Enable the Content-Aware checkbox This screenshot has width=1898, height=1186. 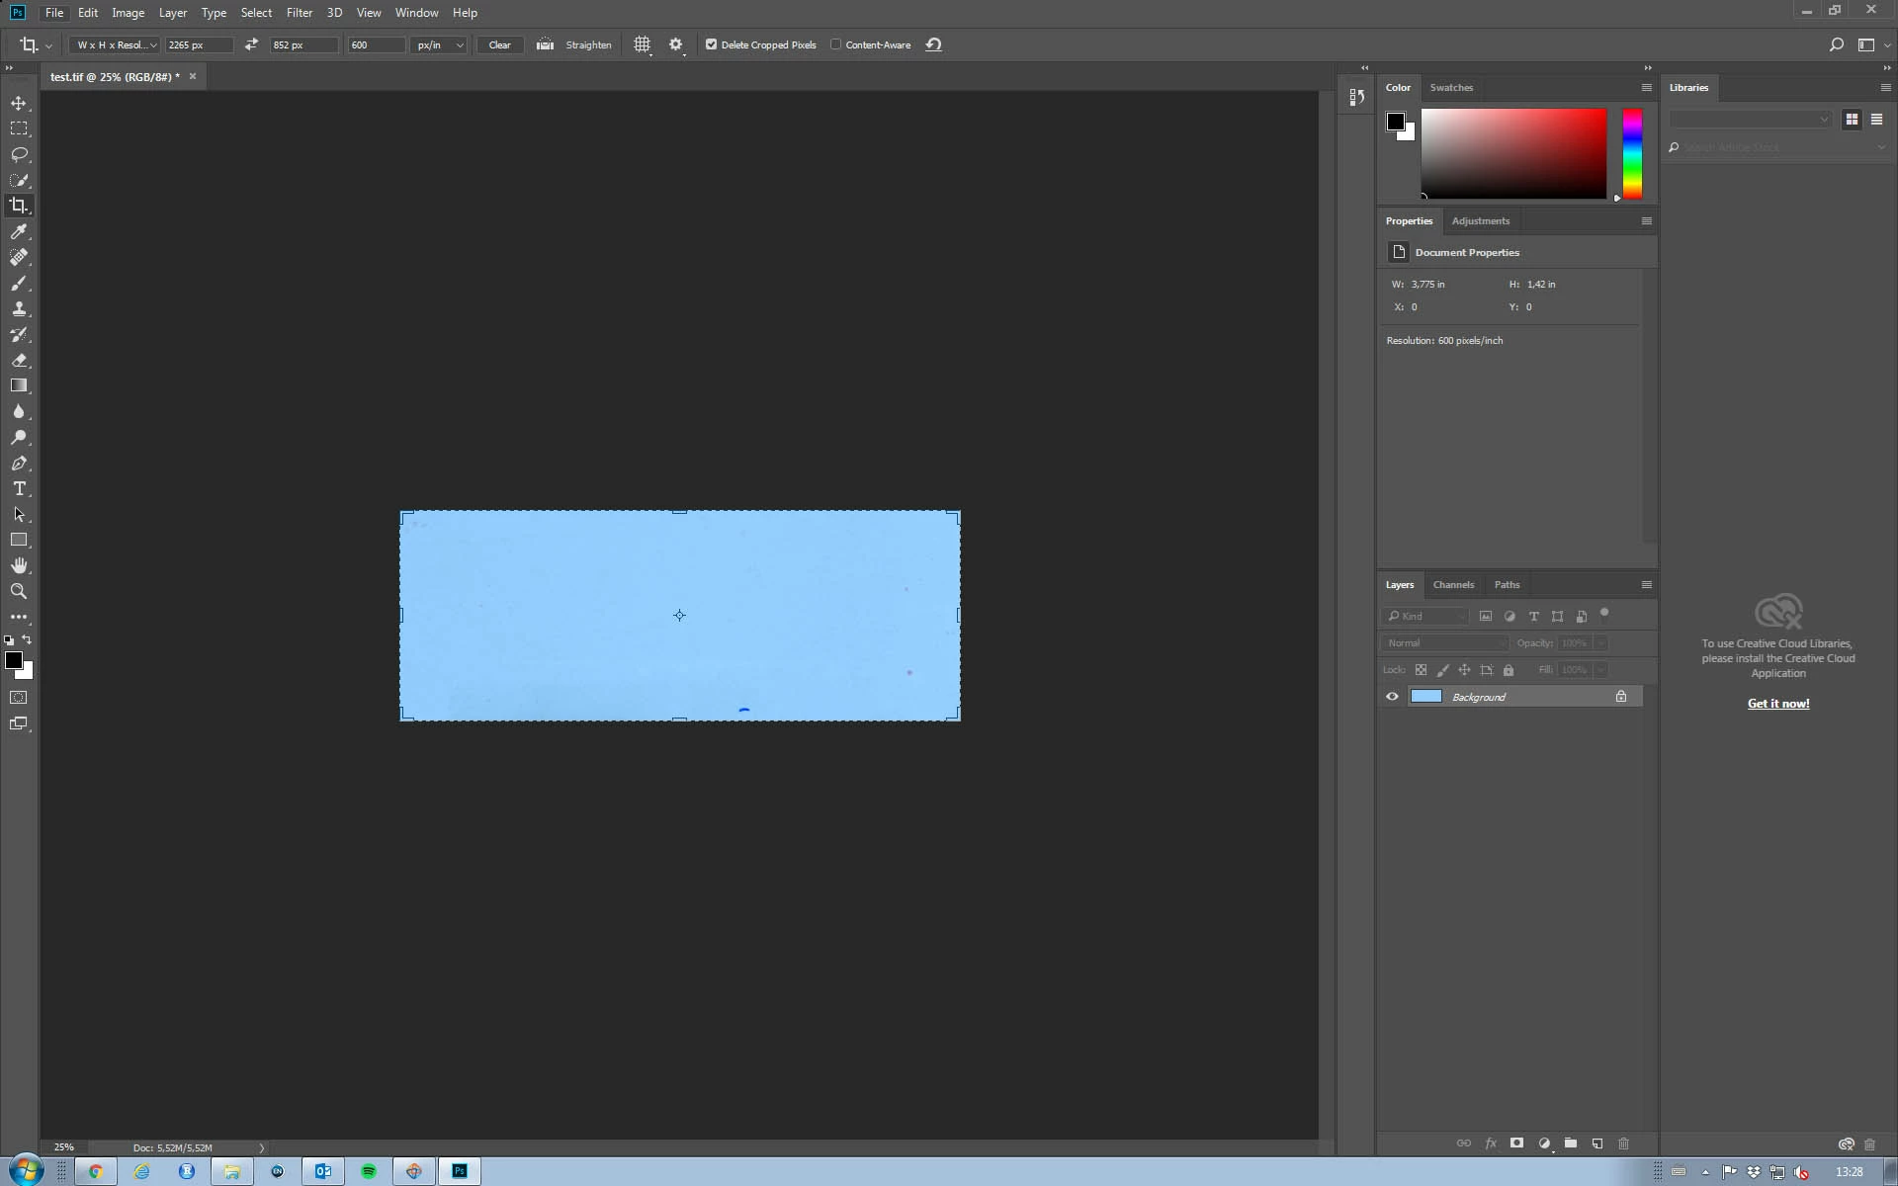[836, 44]
